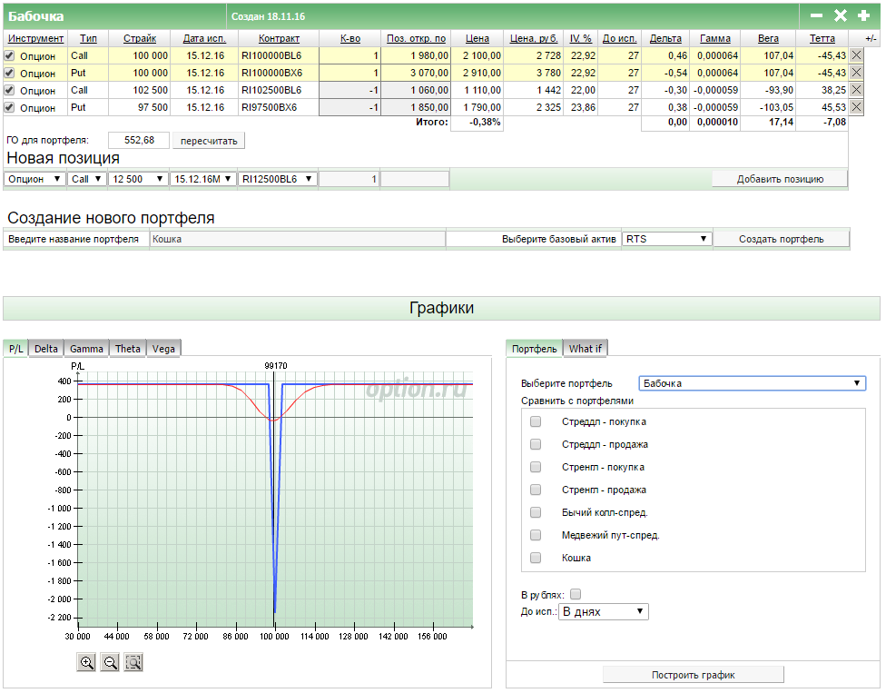Viewport: 886px width, 693px height.
Task: Switch to the Gamma chart tab
Action: point(86,349)
